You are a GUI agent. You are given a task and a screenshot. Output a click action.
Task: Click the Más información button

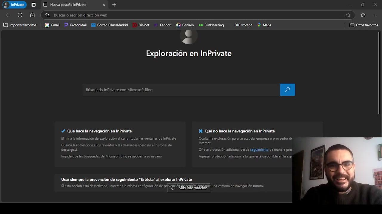pos(189,188)
